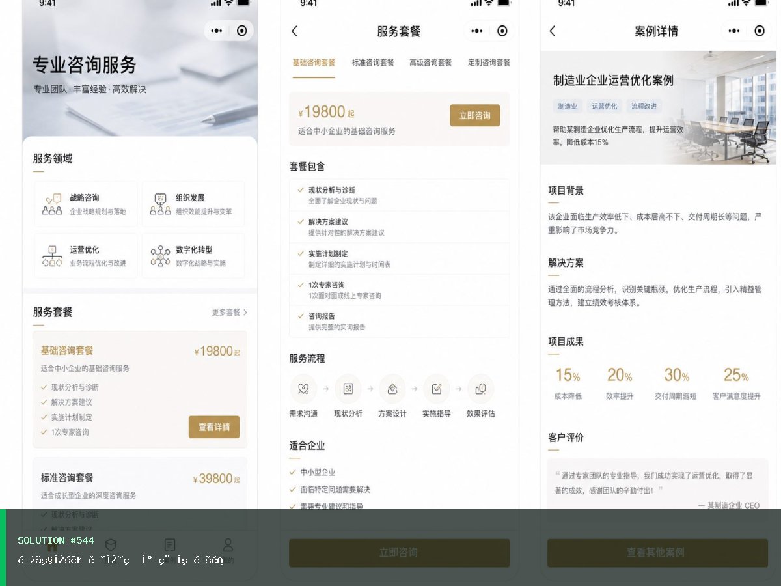This screenshot has width=781, height=586.
Task: Tap the 制造业企业运营优化案例 heading
Action: [x=613, y=80]
